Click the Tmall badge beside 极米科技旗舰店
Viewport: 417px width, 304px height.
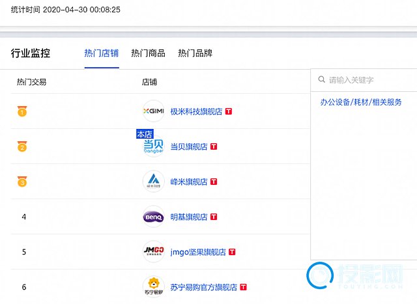coord(229,112)
